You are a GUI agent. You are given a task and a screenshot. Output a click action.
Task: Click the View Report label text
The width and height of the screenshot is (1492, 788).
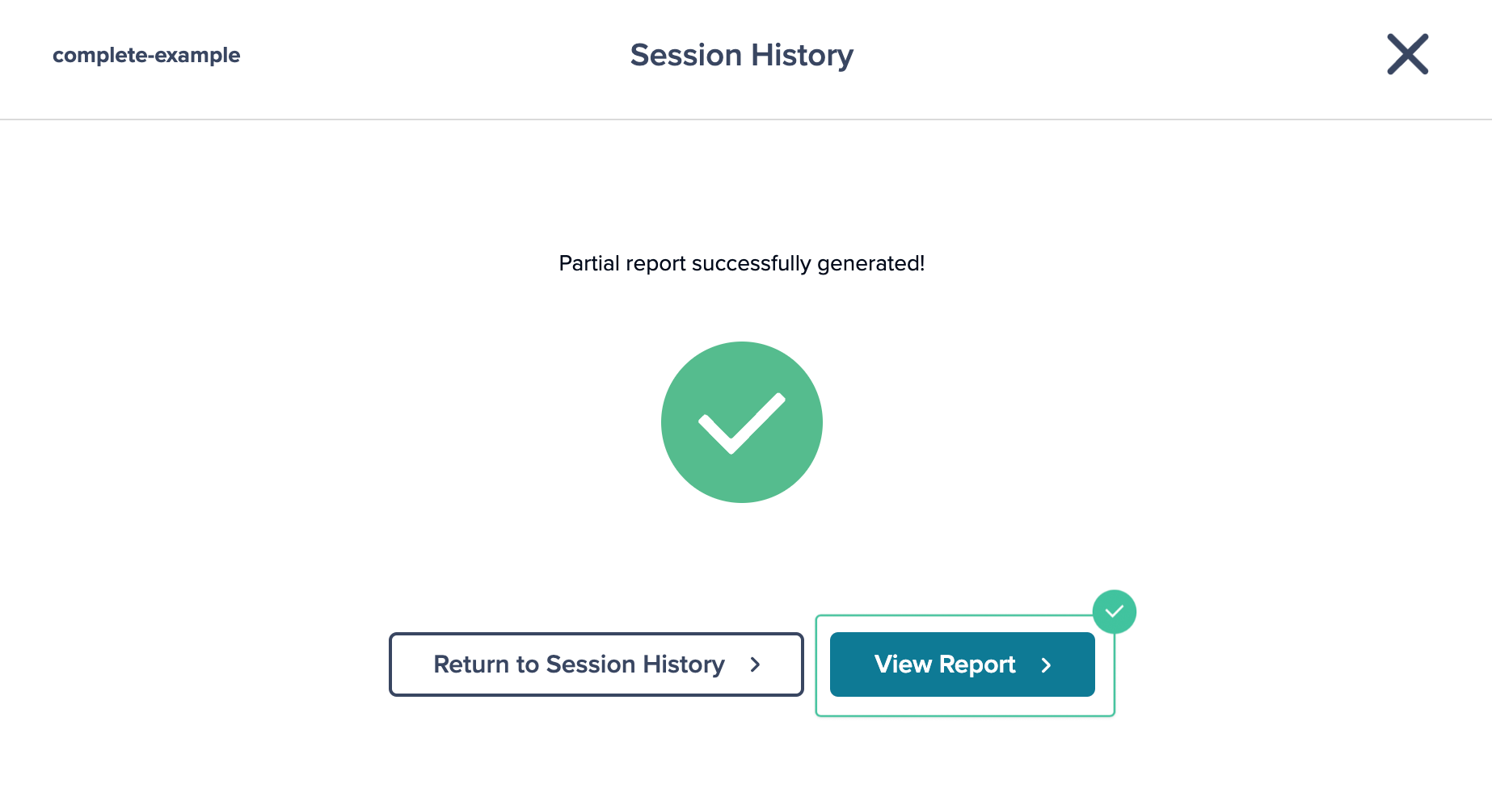[x=945, y=664]
